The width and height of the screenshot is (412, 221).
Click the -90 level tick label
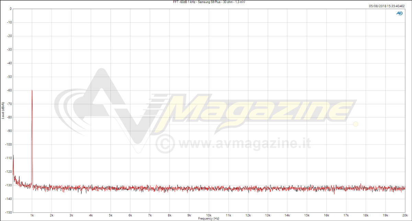coord(10,131)
